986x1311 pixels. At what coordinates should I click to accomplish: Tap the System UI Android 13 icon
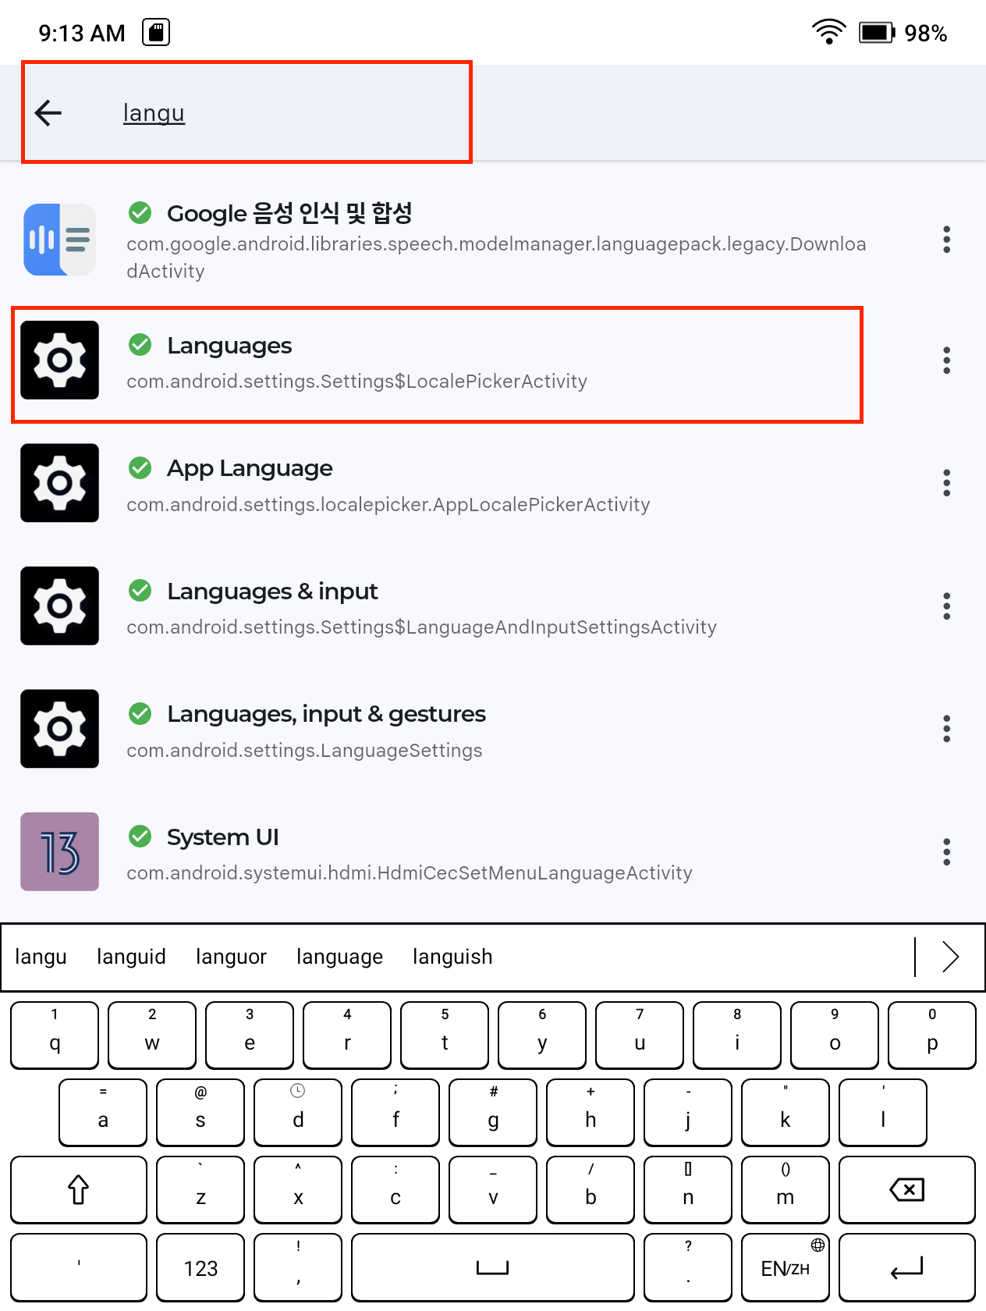[59, 851]
